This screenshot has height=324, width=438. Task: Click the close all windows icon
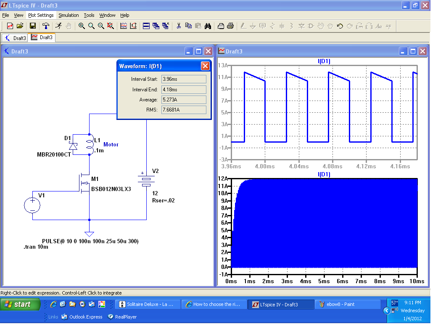[166, 26]
